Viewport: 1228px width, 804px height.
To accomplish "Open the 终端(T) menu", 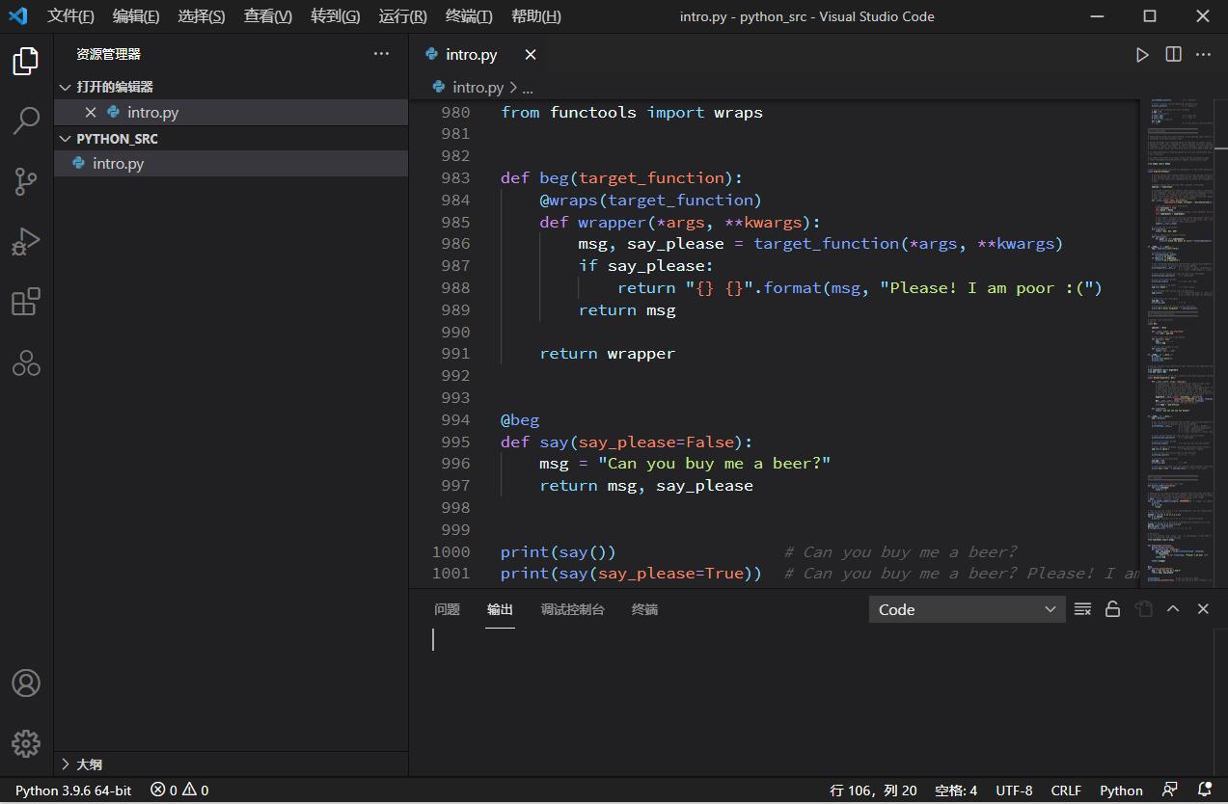I will coord(469,16).
